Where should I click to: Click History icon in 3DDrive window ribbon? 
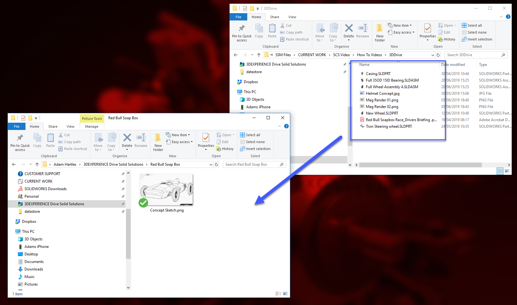(447, 39)
